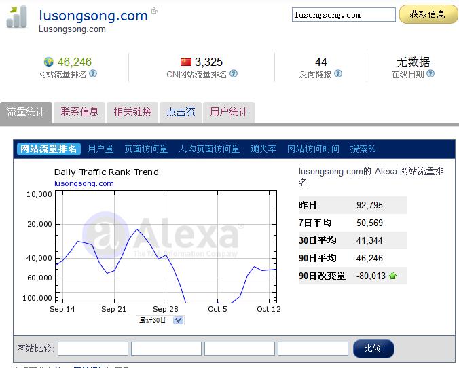Click the 7日平均 value 50,569
The width and height of the screenshot is (459, 368).
[369, 223]
